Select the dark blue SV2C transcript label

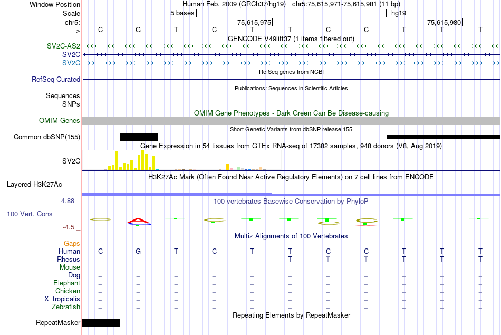pyautogui.click(x=71, y=55)
